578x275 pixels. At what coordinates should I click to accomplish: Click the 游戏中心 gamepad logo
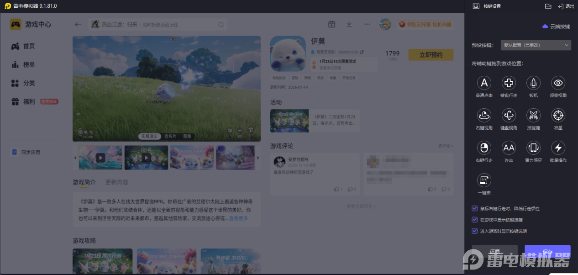tap(16, 24)
